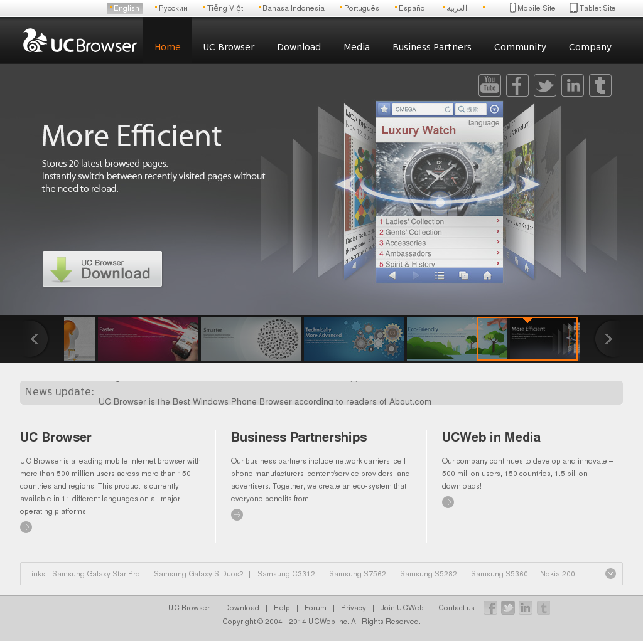The image size is (643, 641).
Task: Open the YouTube icon in the banner
Action: [489, 85]
